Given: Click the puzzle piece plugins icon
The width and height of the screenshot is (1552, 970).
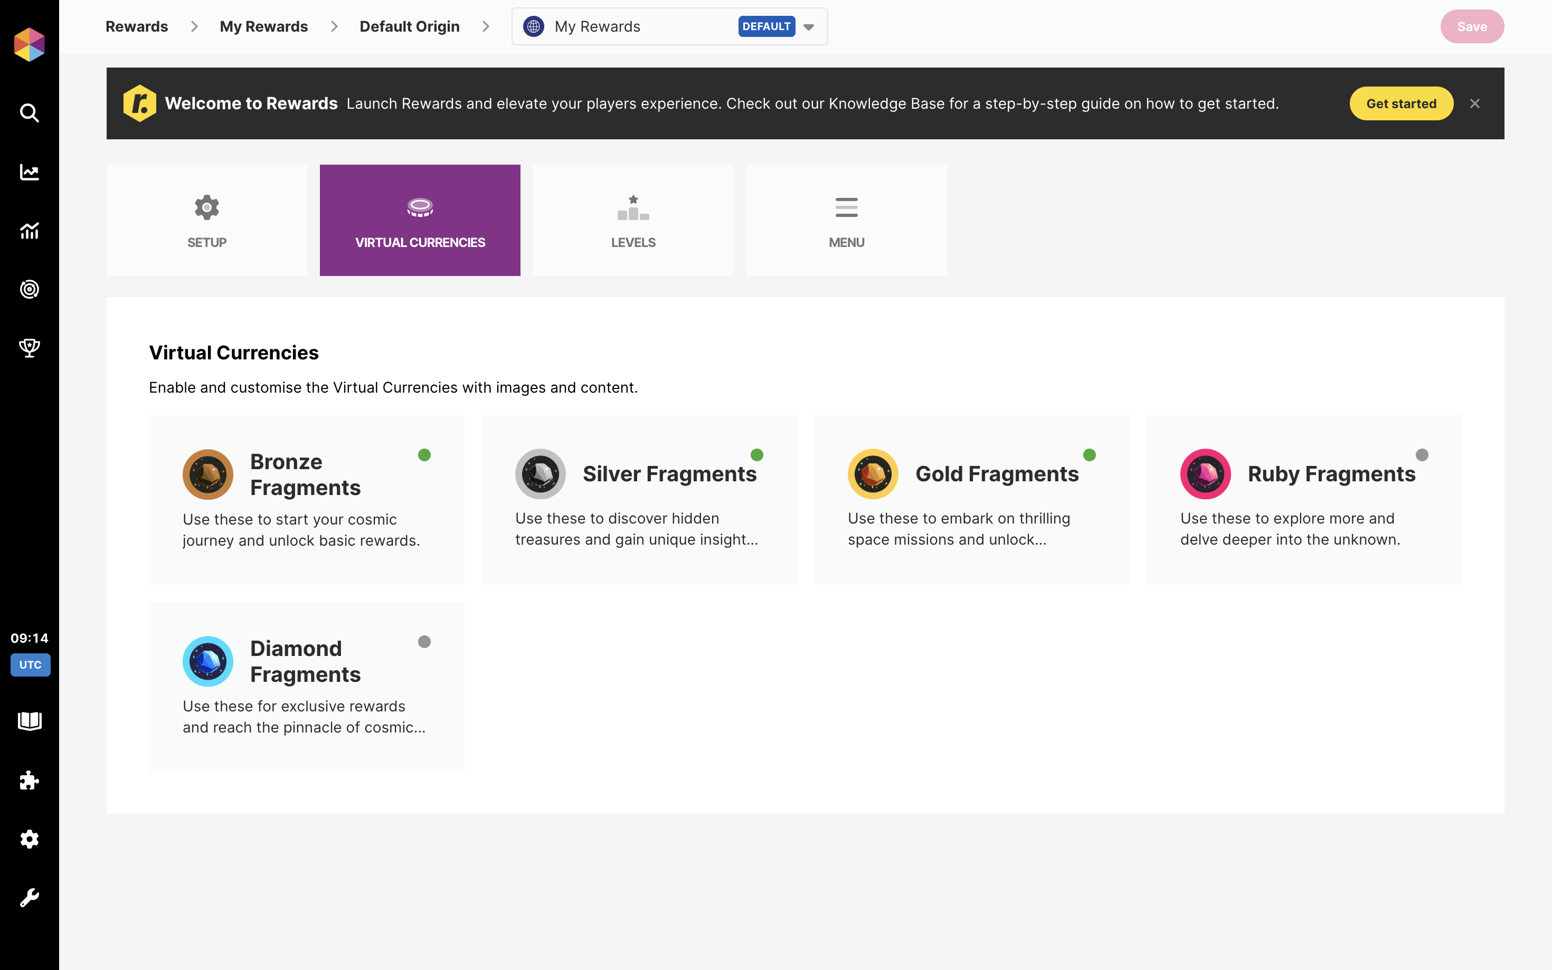Looking at the screenshot, I should tap(30, 780).
